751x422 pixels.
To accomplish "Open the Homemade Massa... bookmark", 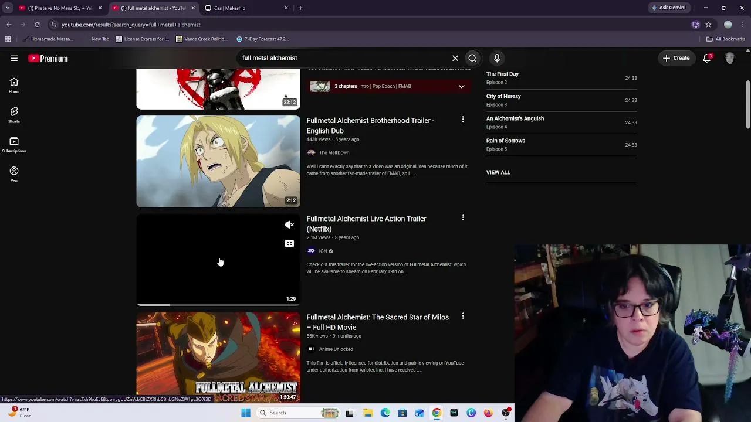I will coord(48,39).
